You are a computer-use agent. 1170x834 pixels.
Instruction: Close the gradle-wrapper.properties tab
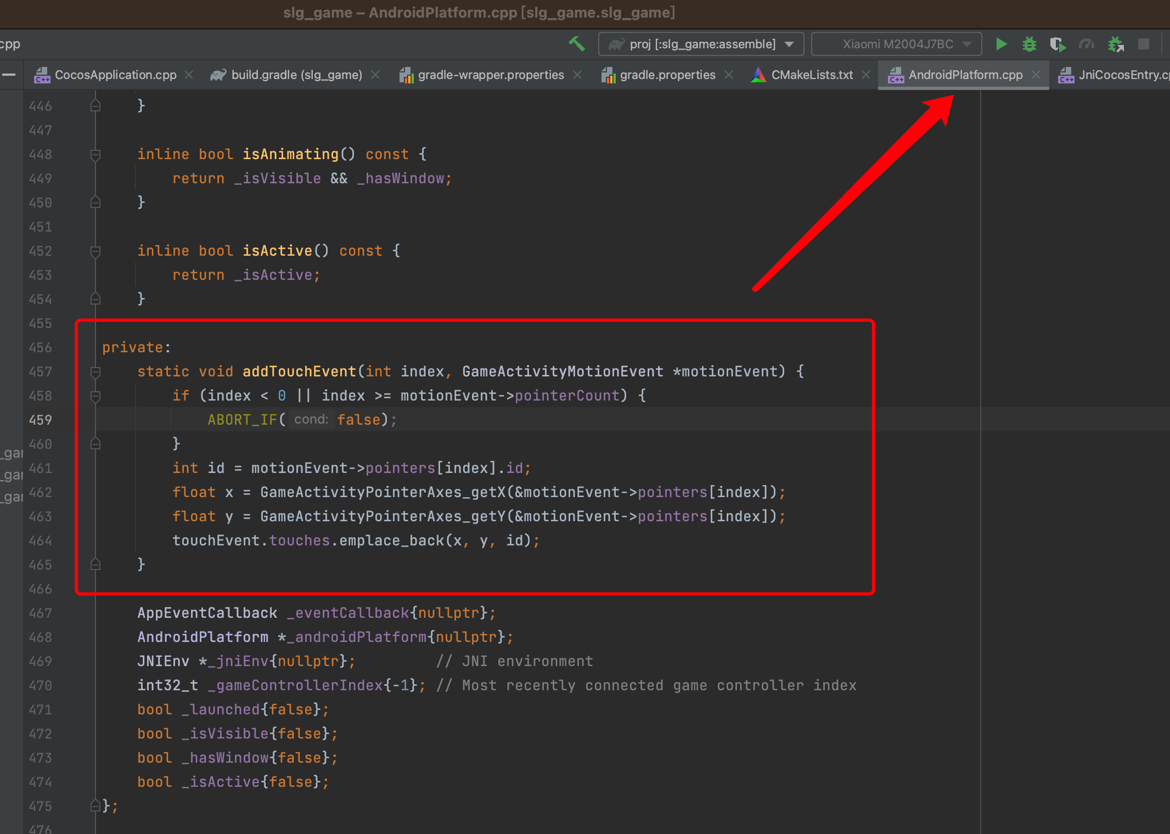point(577,75)
